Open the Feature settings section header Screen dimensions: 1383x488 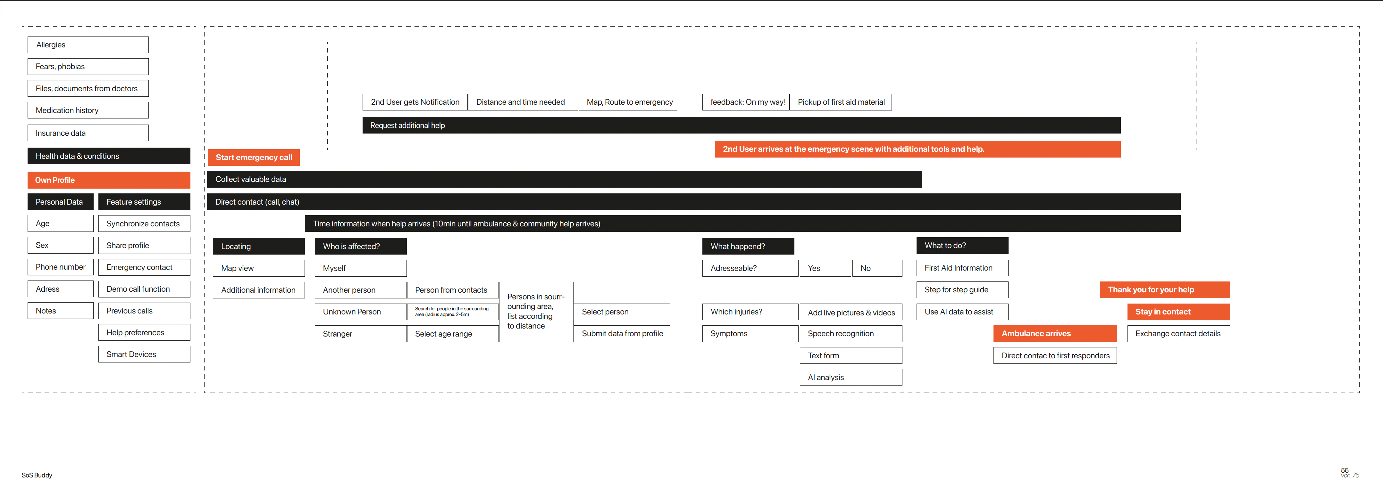(x=144, y=202)
